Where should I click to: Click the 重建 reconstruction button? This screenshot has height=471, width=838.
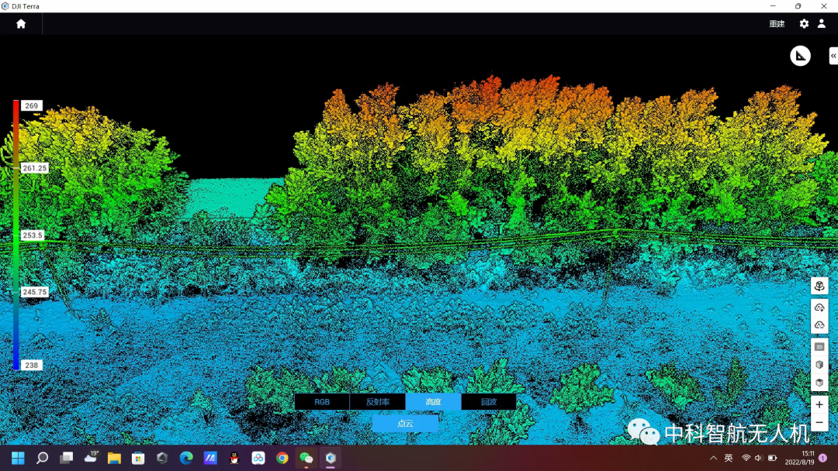[777, 24]
